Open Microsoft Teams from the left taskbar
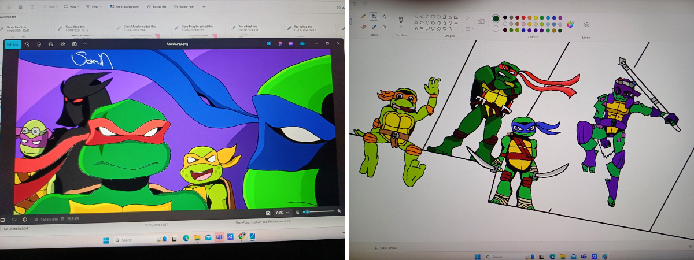 click(x=219, y=237)
